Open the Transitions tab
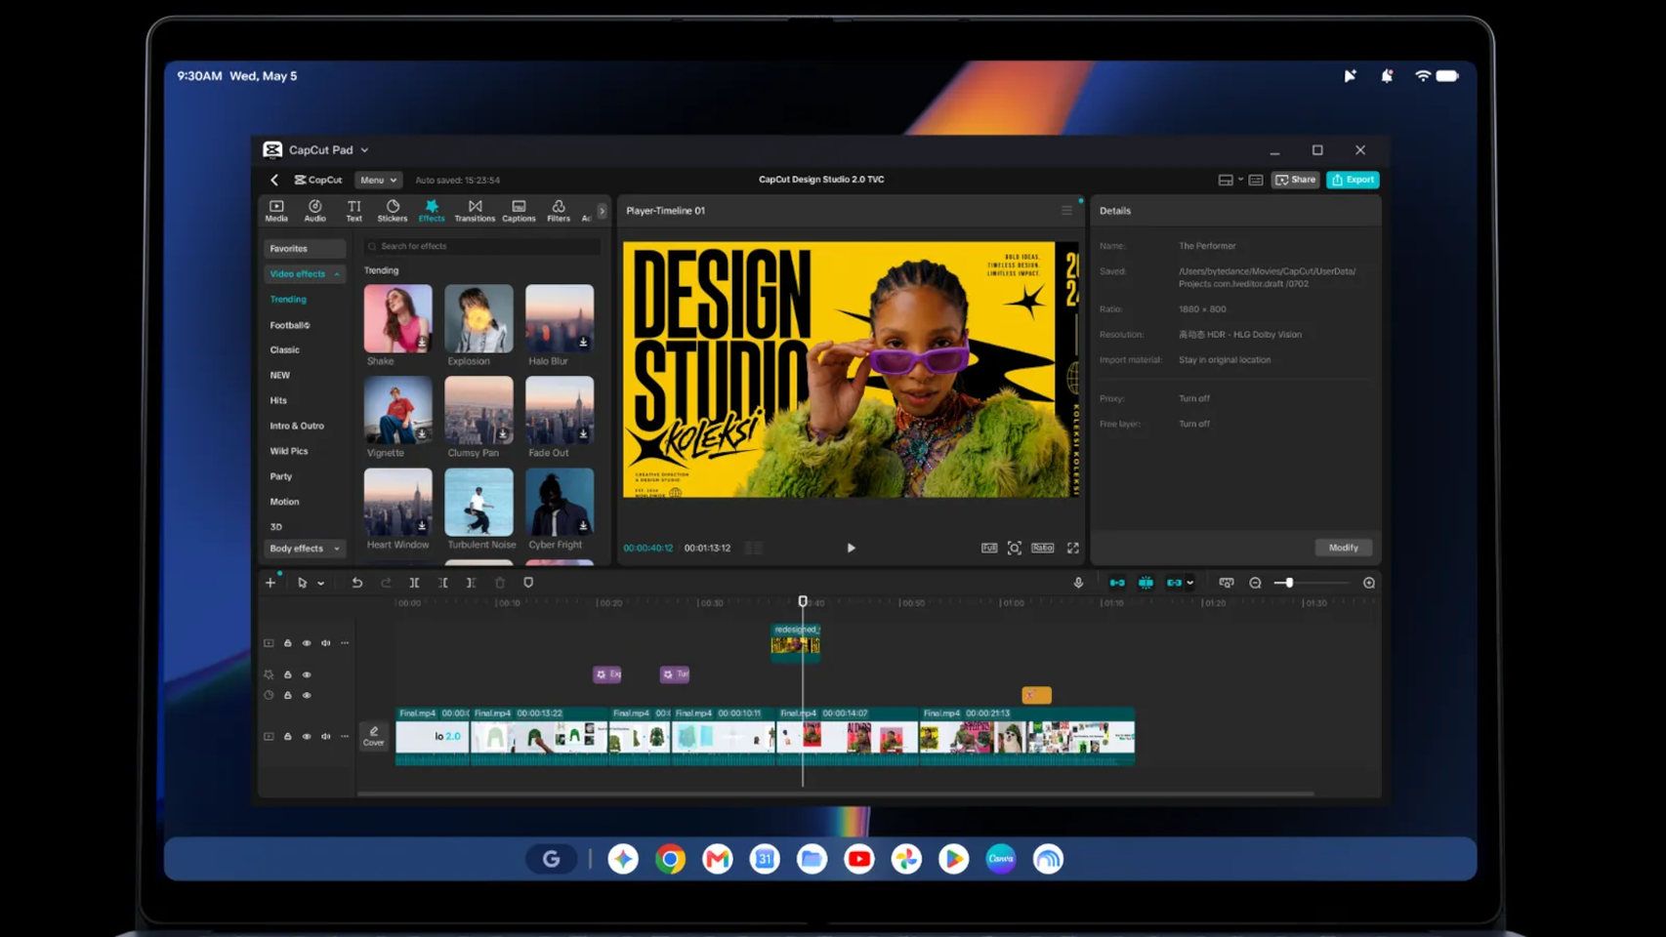 475,211
